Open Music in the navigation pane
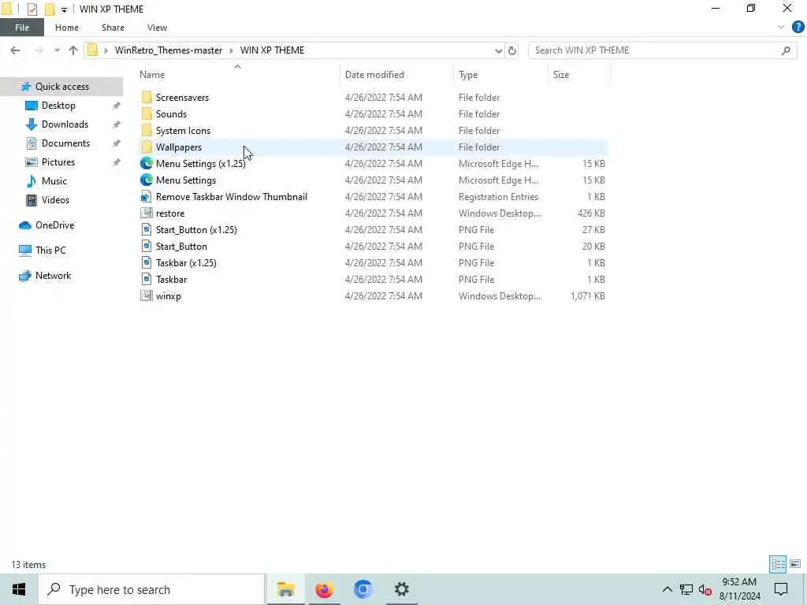This screenshot has height=605, width=807. click(54, 181)
